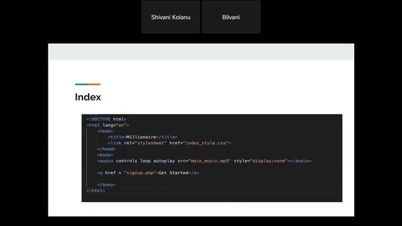The width and height of the screenshot is (402, 226).
Task: Select the Shivani Kolanu participant tile
Action: pos(171,17)
